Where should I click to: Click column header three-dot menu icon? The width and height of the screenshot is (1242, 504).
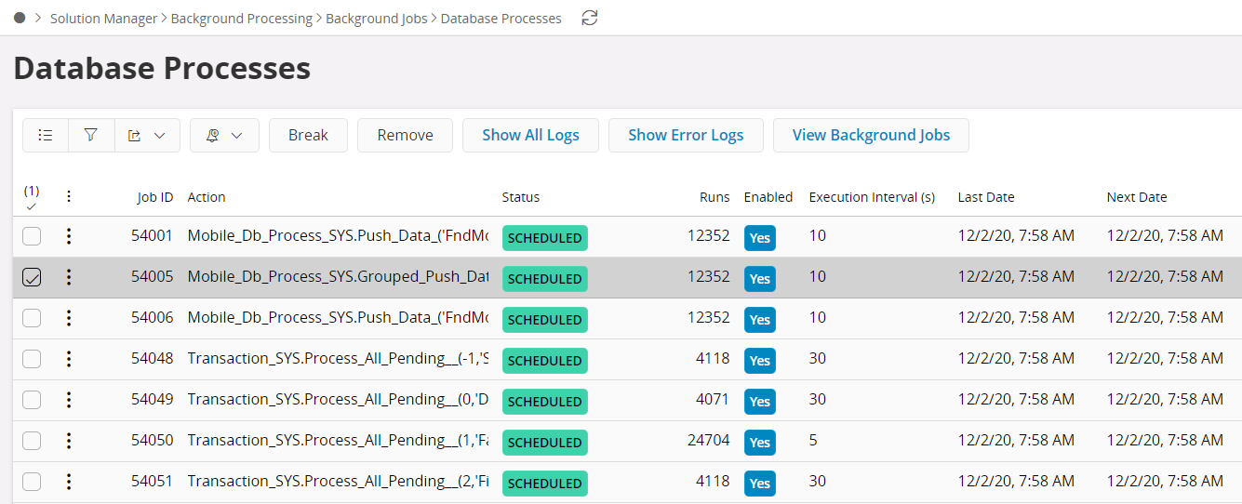(x=69, y=196)
